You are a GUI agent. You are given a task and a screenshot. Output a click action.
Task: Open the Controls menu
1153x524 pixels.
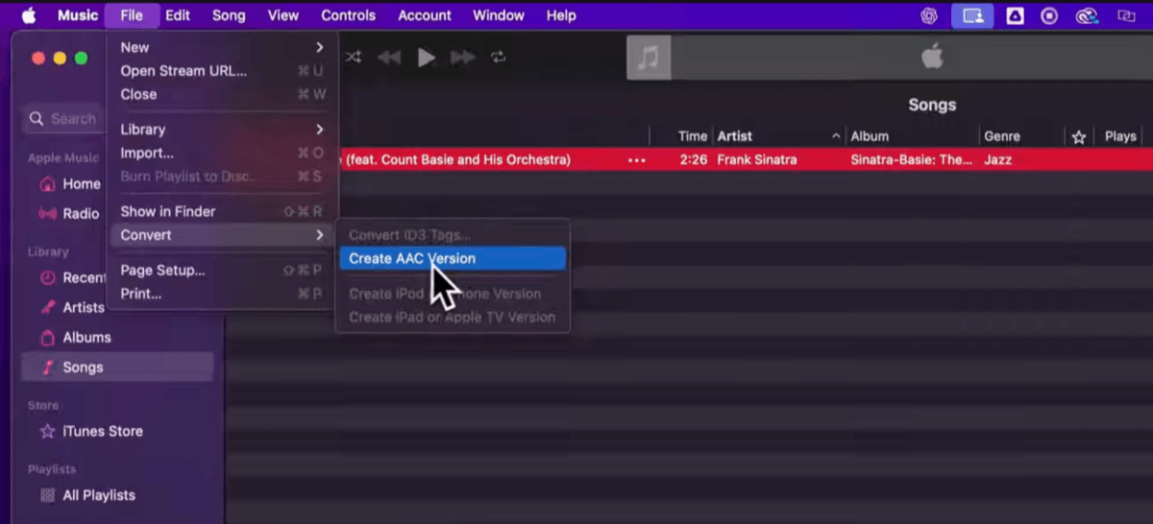pos(348,15)
